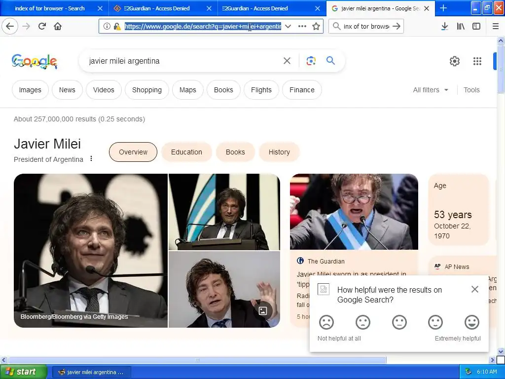Bookmark this page with the star
The height and width of the screenshot is (379, 505).
tap(316, 27)
